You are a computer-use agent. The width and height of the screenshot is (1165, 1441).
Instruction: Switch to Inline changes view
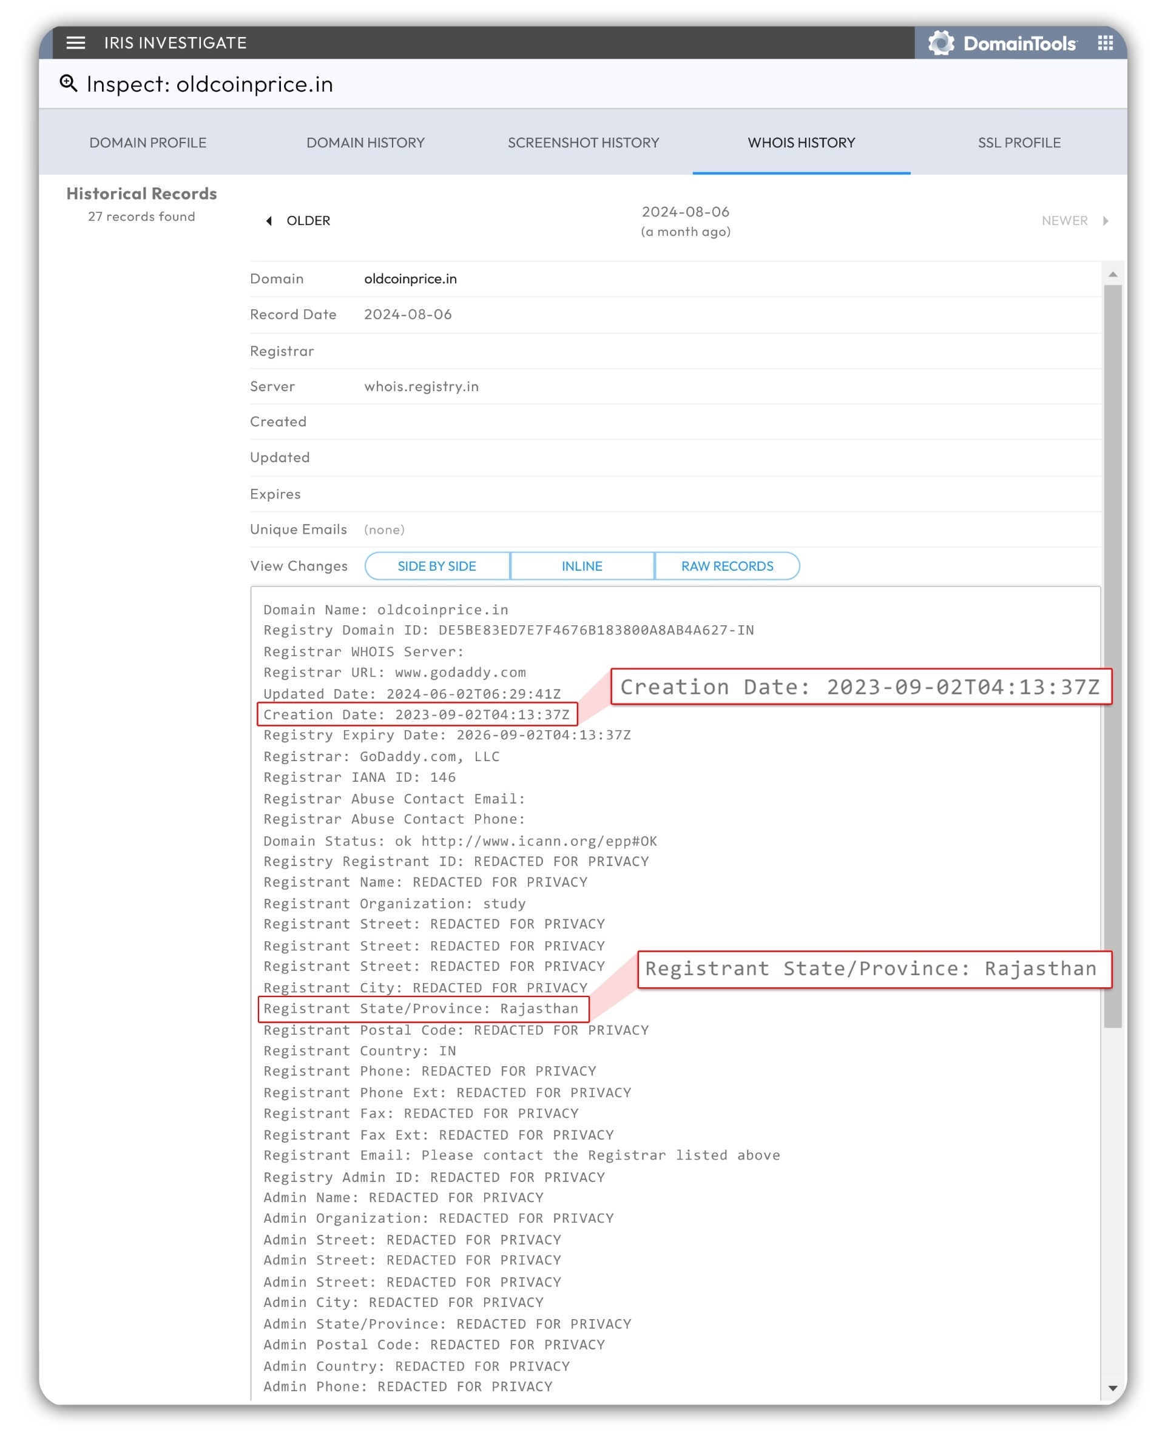582,565
